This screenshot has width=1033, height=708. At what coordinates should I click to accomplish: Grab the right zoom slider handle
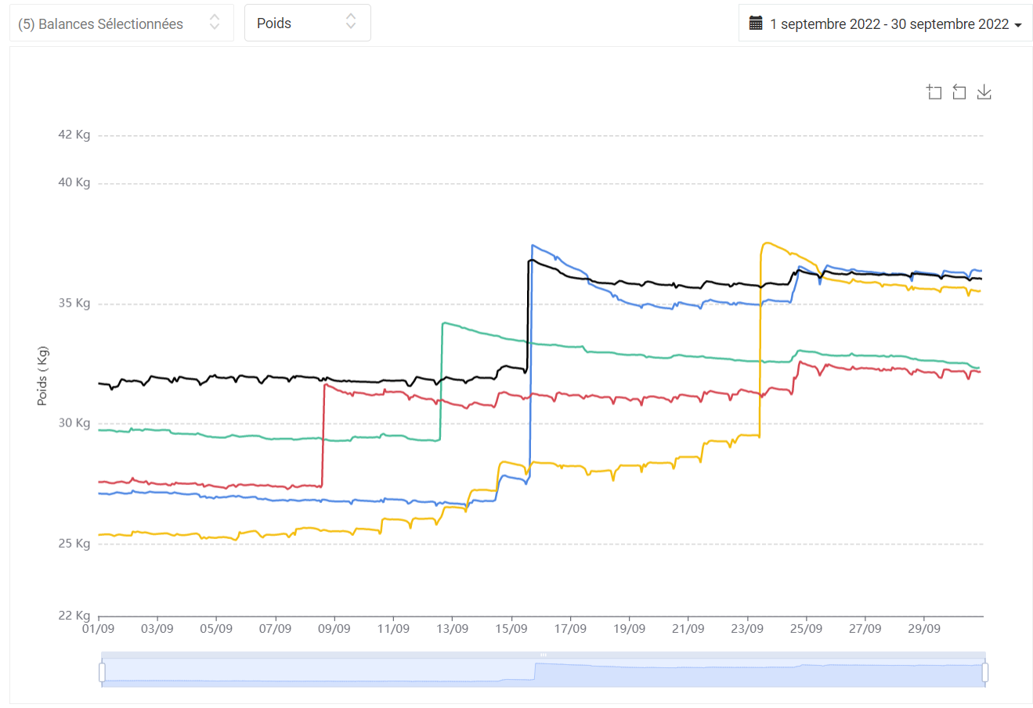pyautogui.click(x=985, y=672)
